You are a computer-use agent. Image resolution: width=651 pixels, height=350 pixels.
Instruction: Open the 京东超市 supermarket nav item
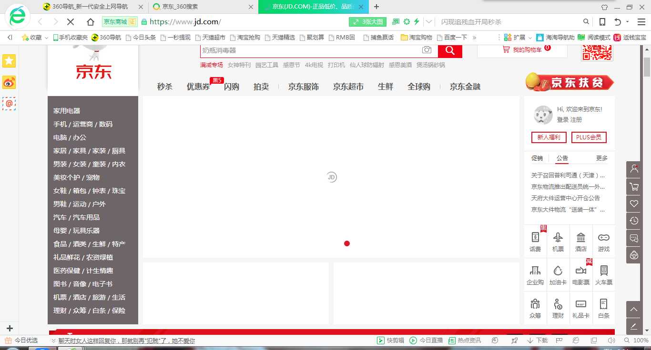point(348,87)
